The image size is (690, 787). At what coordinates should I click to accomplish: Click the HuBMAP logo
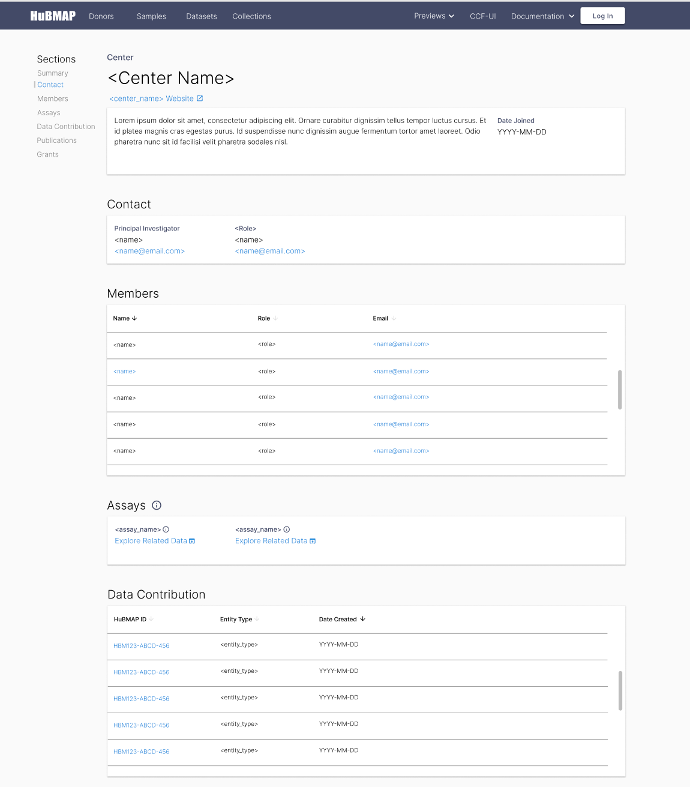pyautogui.click(x=53, y=16)
